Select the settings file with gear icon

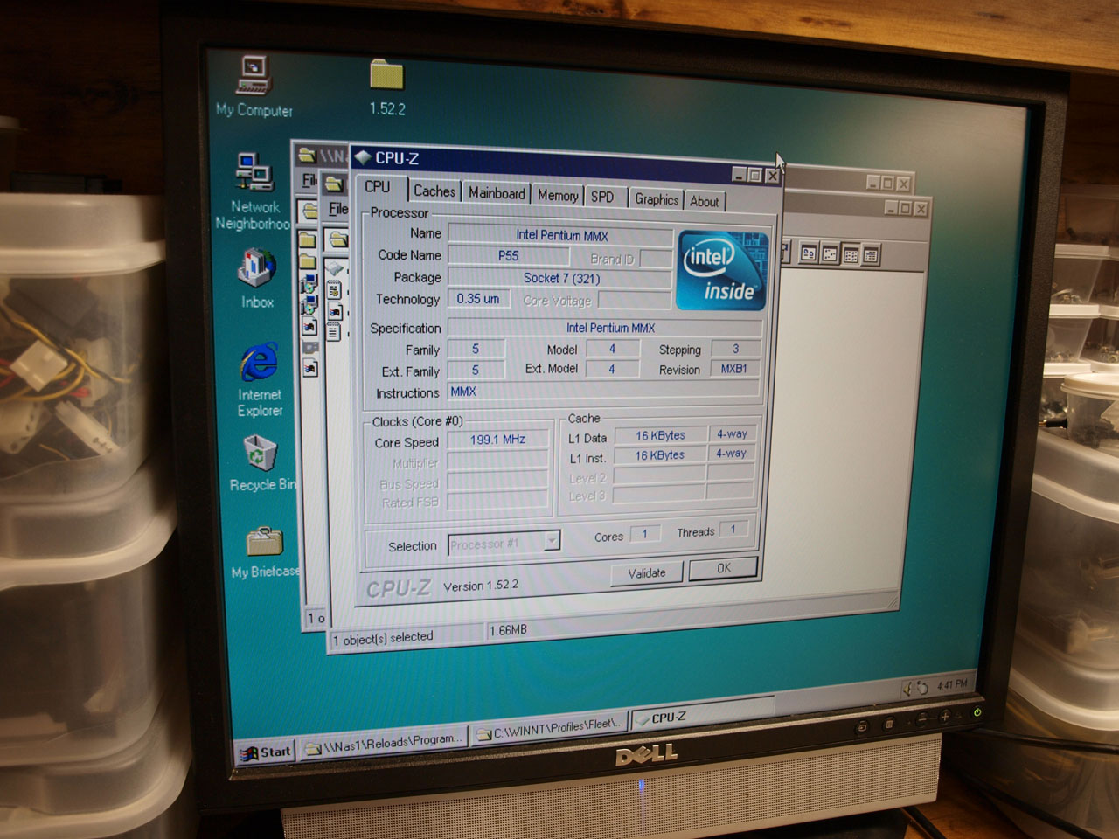pos(334,291)
